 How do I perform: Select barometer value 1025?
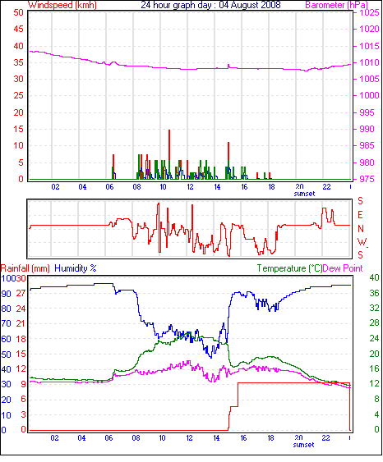click(x=369, y=12)
